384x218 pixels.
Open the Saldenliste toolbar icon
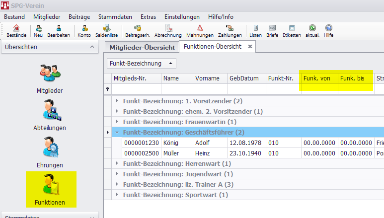click(107, 31)
